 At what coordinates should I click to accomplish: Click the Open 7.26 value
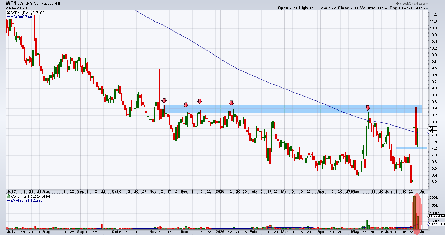click(287, 8)
